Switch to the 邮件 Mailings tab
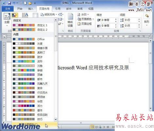Image resolution: width=154 pixels, height=131 pixels. pos(69,9)
